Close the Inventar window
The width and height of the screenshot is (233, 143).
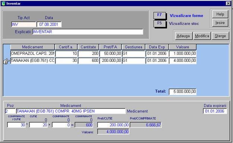tap(228, 3)
